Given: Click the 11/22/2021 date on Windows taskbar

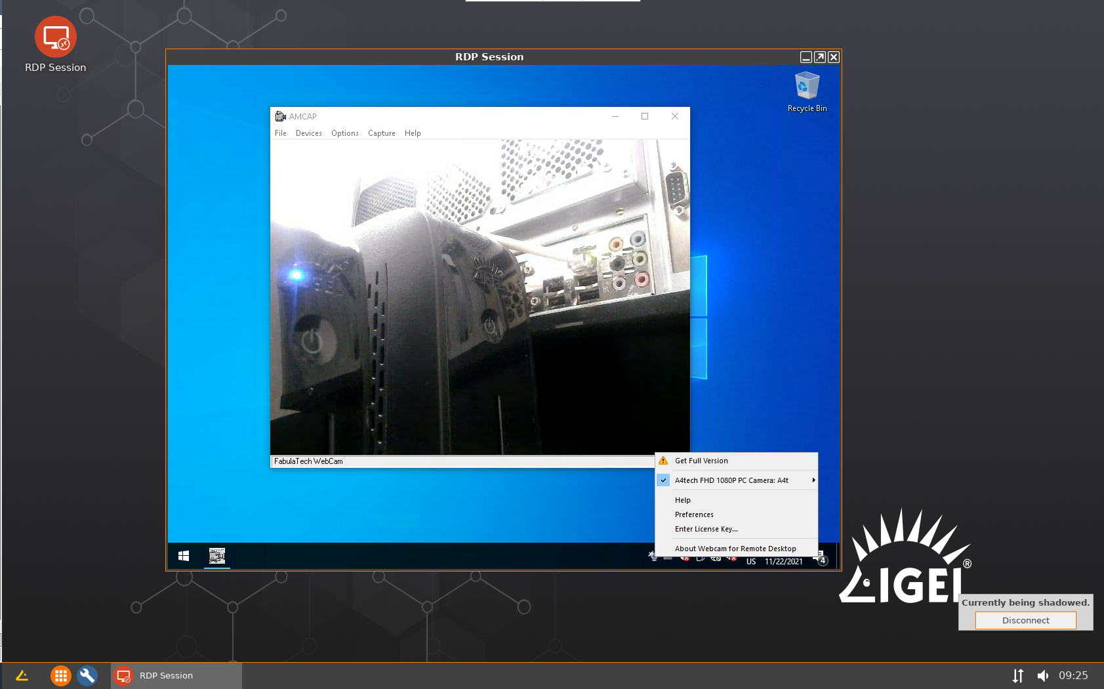Looking at the screenshot, I should coord(784,562).
